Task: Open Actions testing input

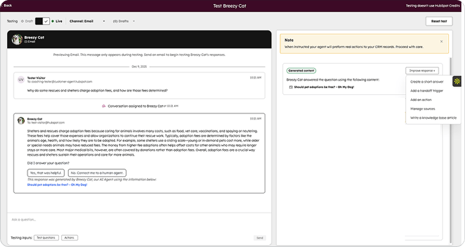Action: (x=70, y=237)
